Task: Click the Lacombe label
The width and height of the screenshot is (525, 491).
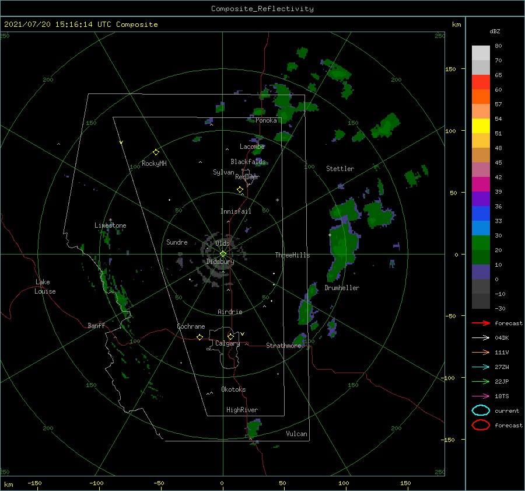Action: tap(252, 147)
